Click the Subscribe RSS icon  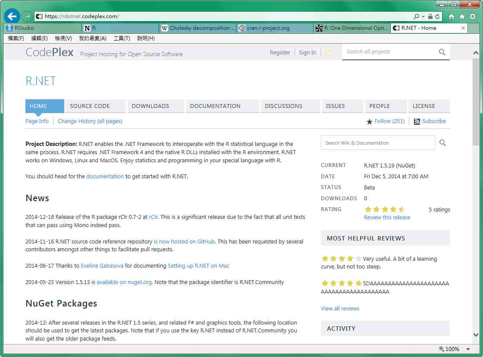tap(417, 121)
